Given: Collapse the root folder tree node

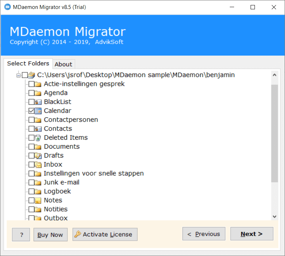Looking at the screenshot, I should 18,75.
